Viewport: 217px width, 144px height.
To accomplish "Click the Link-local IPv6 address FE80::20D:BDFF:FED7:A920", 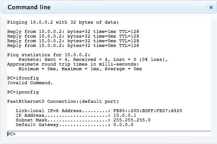I will 148,111.
